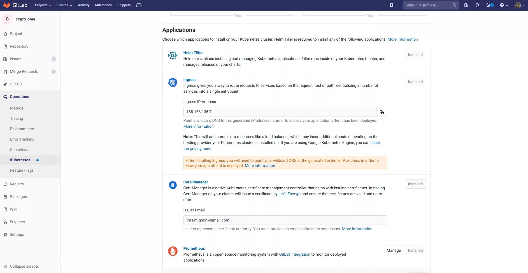Select Error Tracking under Operations

[x=22, y=139]
